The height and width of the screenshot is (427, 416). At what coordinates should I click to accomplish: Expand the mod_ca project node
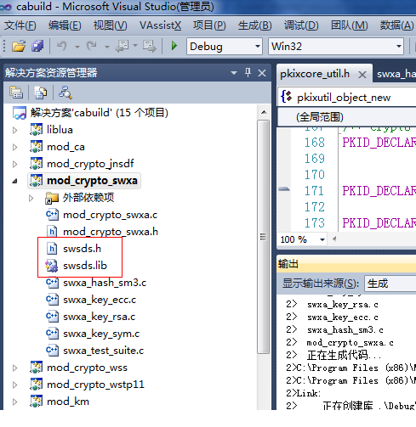coord(14,147)
